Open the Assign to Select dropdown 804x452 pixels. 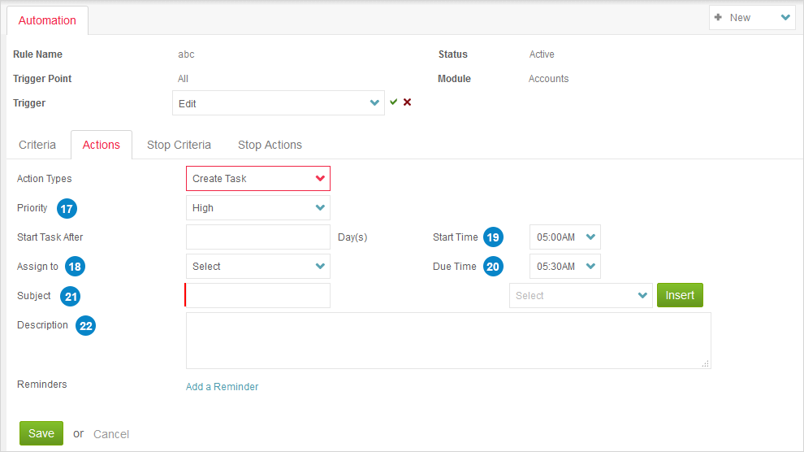click(x=258, y=267)
